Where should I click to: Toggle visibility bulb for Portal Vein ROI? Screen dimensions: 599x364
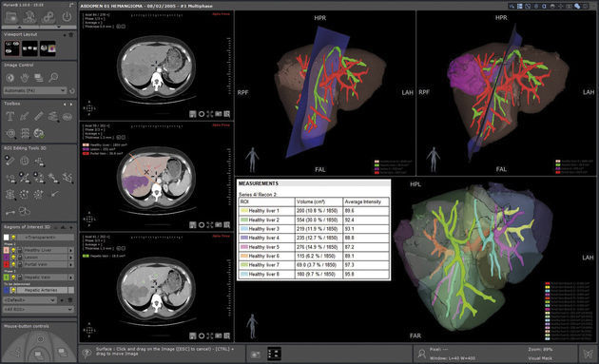13,264
